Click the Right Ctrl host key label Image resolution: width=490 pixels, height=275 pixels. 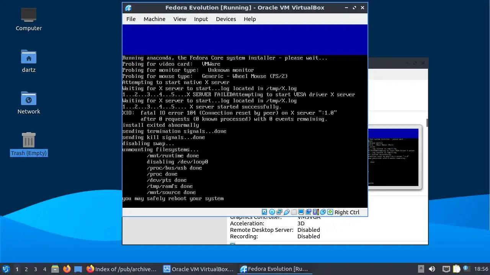click(x=347, y=212)
